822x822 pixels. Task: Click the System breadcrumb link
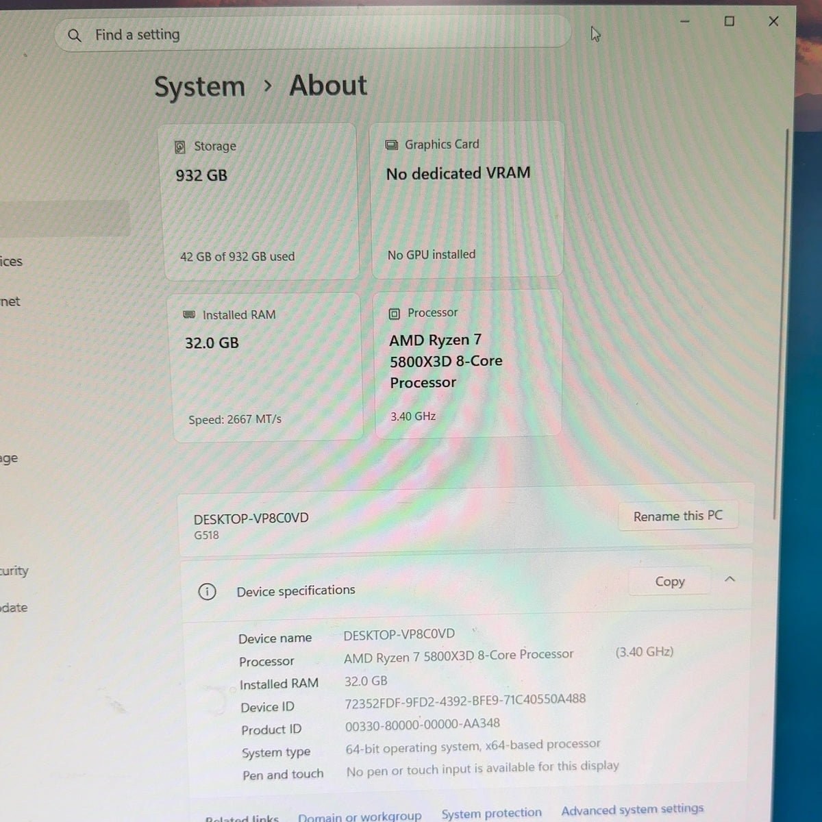pos(199,86)
